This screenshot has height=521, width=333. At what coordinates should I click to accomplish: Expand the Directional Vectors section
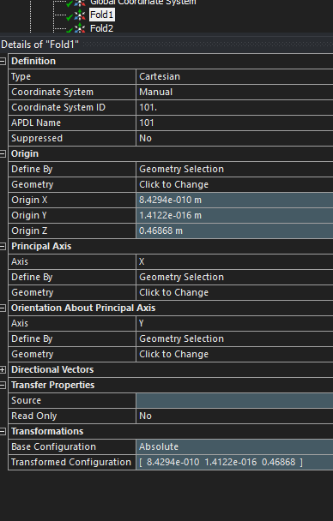coord(3,369)
